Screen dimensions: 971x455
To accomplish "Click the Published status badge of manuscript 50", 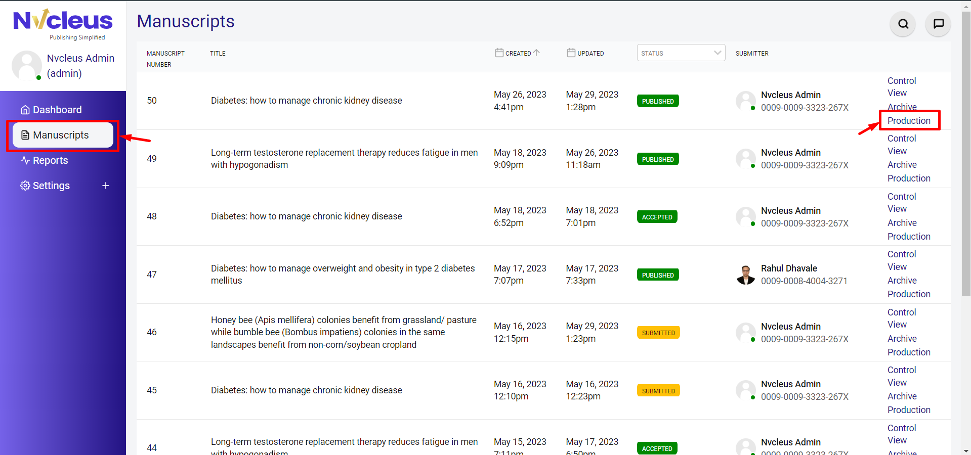I will point(657,101).
